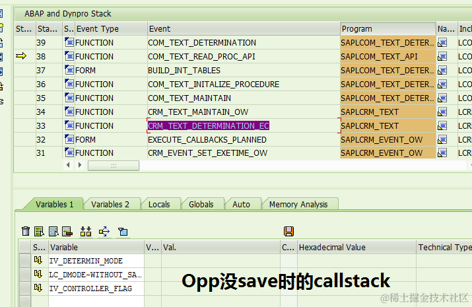
Task: Select event COM_TEXT_DETERMINATION
Action: pos(202,43)
